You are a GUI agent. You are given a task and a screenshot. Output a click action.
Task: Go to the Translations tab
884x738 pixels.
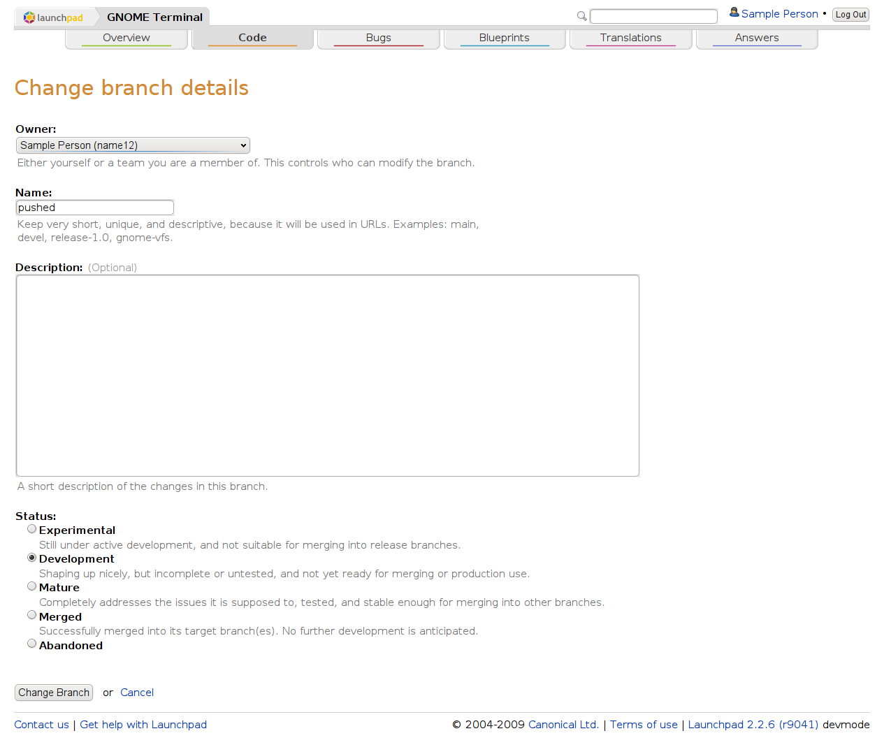coord(630,38)
